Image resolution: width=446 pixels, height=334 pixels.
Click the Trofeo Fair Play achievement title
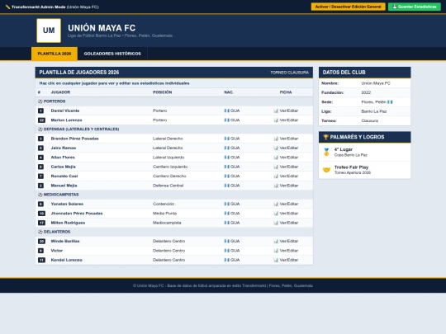point(351,167)
